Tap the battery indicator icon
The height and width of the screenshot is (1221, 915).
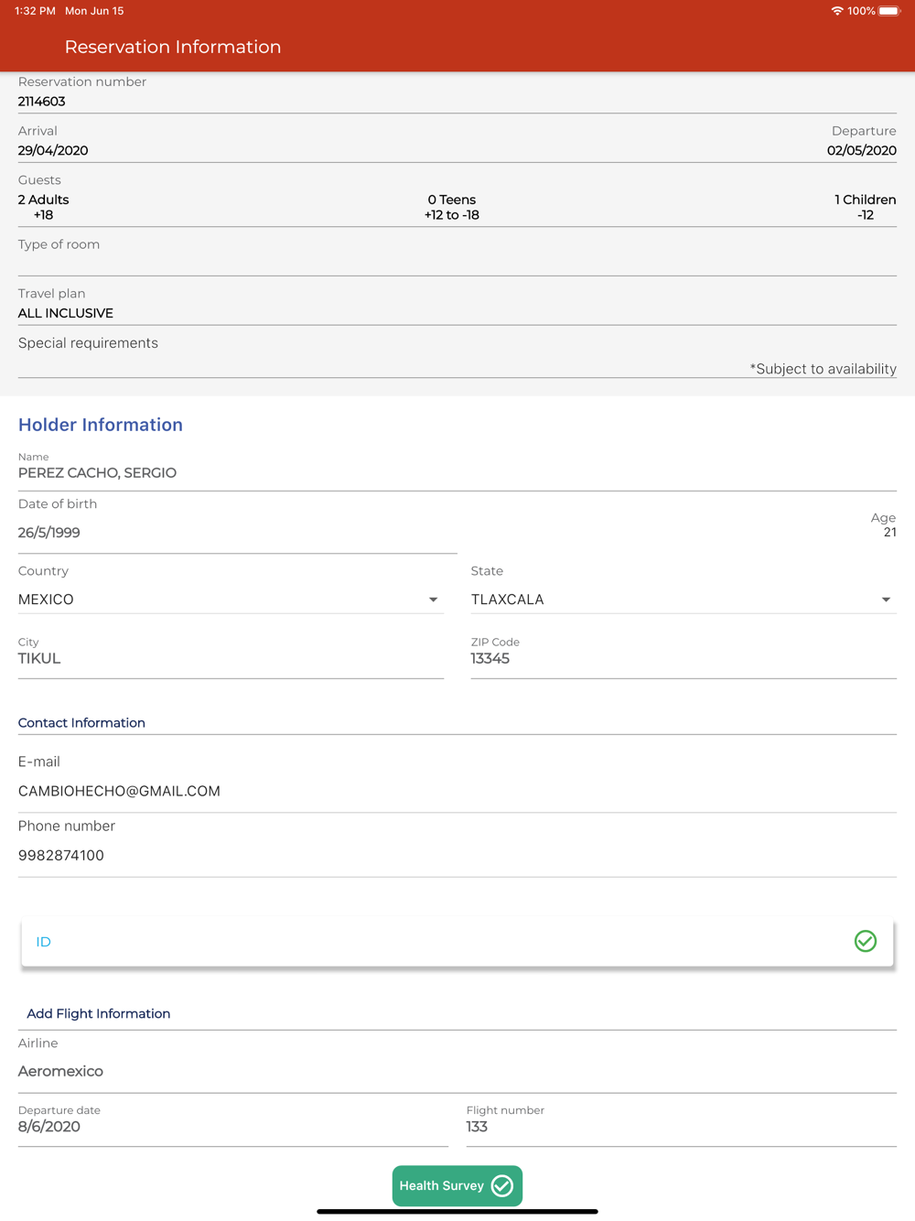pyautogui.click(x=889, y=11)
